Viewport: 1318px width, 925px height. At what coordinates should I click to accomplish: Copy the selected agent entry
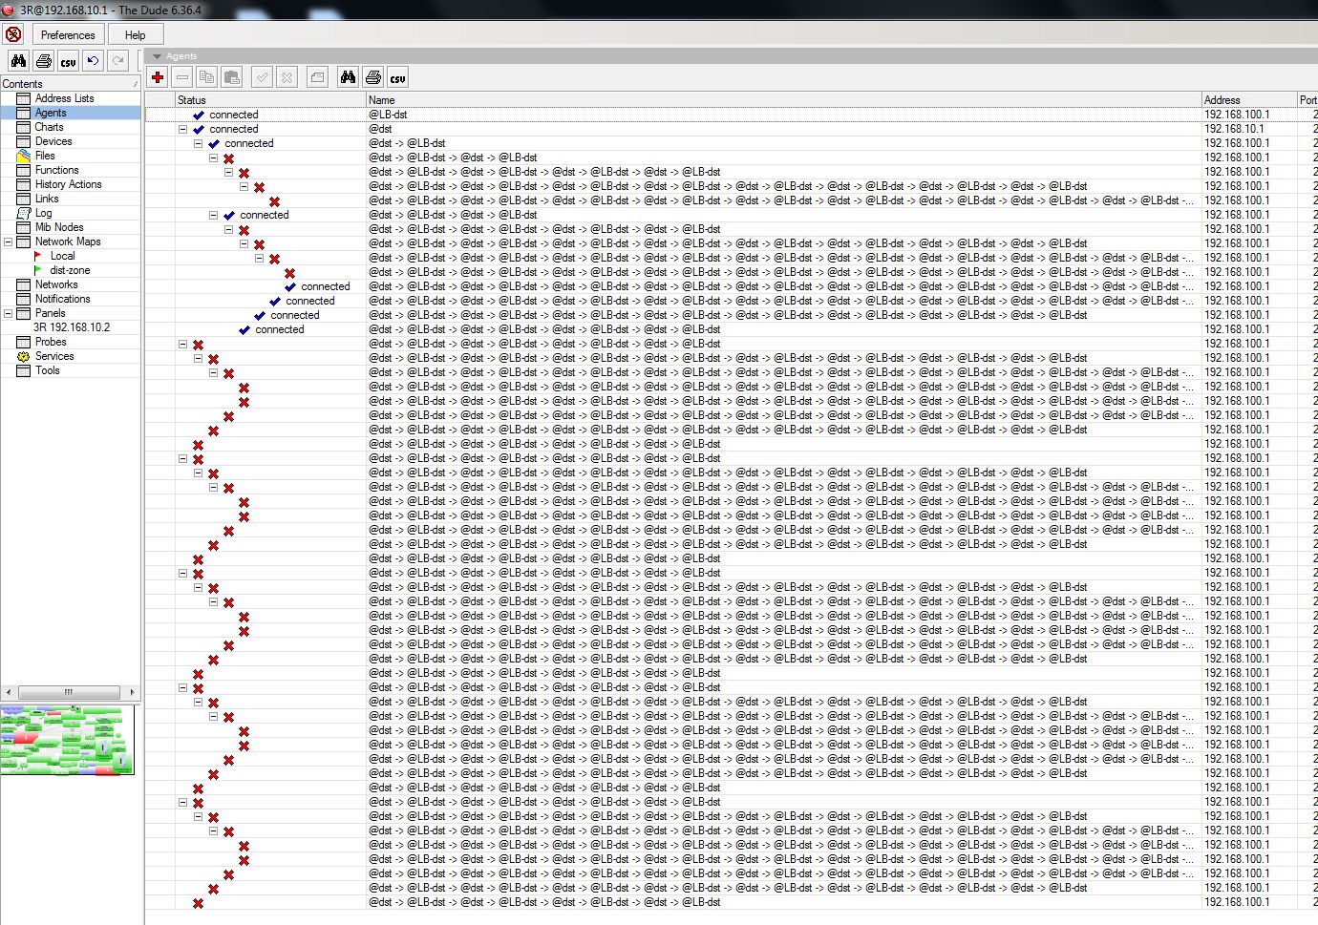(206, 77)
